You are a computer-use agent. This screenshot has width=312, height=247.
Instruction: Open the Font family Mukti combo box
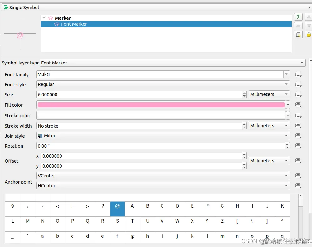[163, 74]
